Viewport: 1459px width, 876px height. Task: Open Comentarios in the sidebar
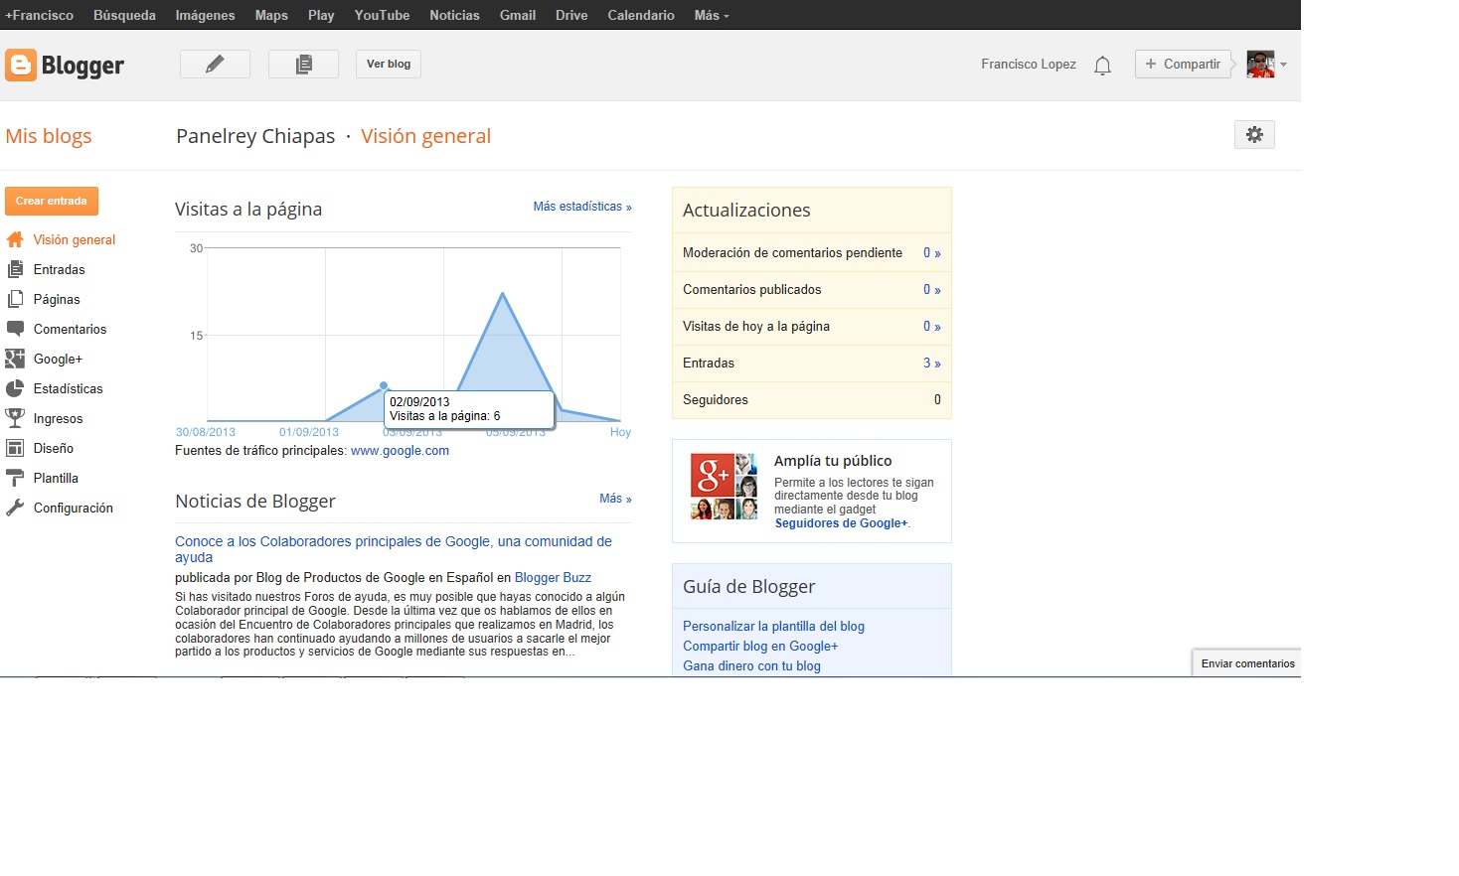coord(70,329)
